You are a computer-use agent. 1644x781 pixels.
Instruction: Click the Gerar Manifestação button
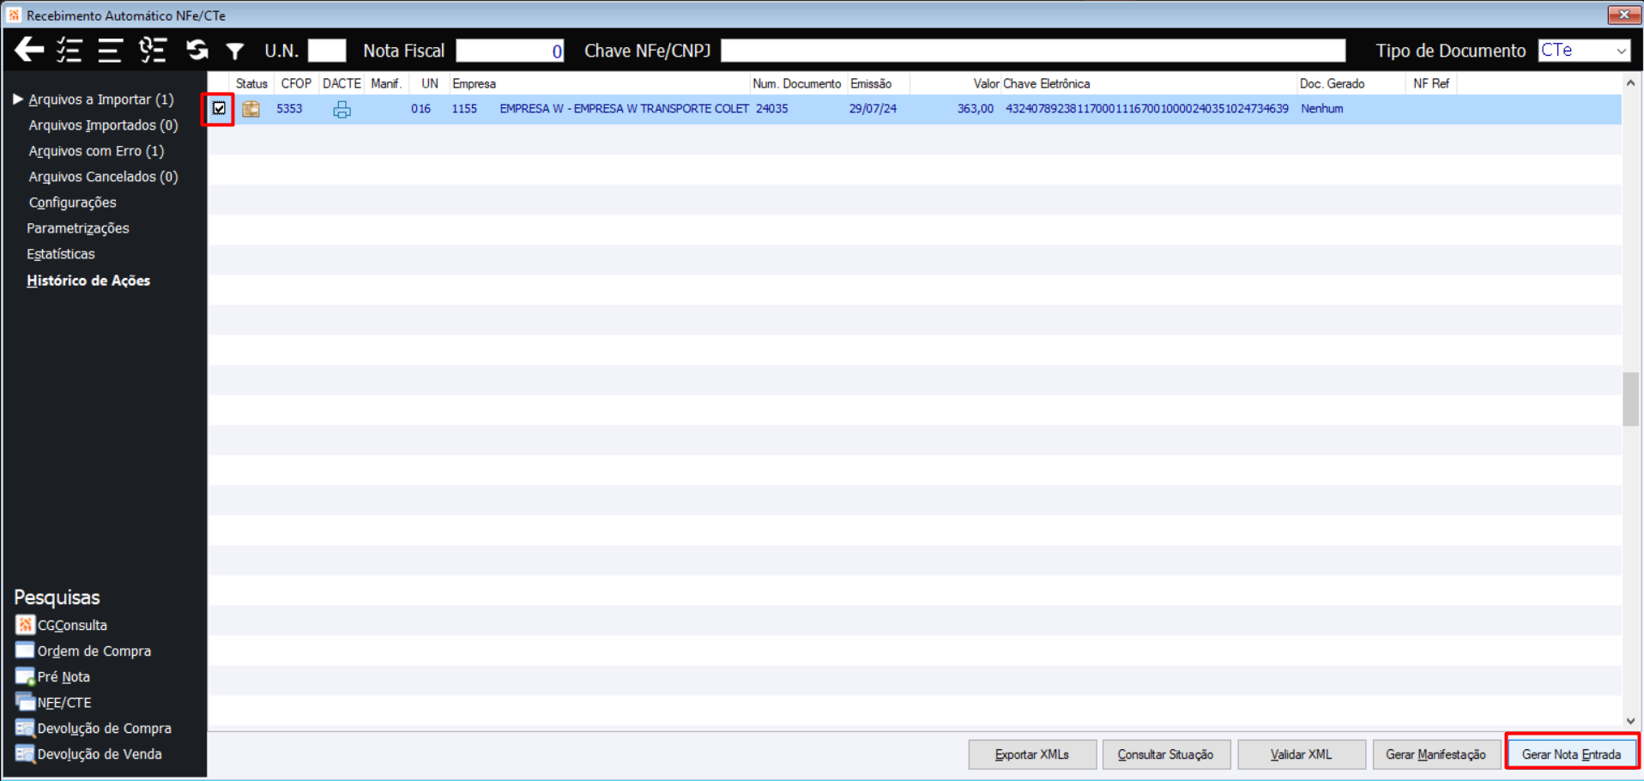pyautogui.click(x=1436, y=754)
